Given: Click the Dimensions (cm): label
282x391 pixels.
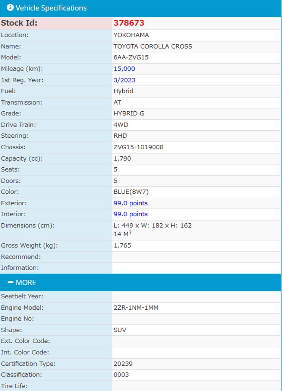Looking at the screenshot, I should (27, 225).
